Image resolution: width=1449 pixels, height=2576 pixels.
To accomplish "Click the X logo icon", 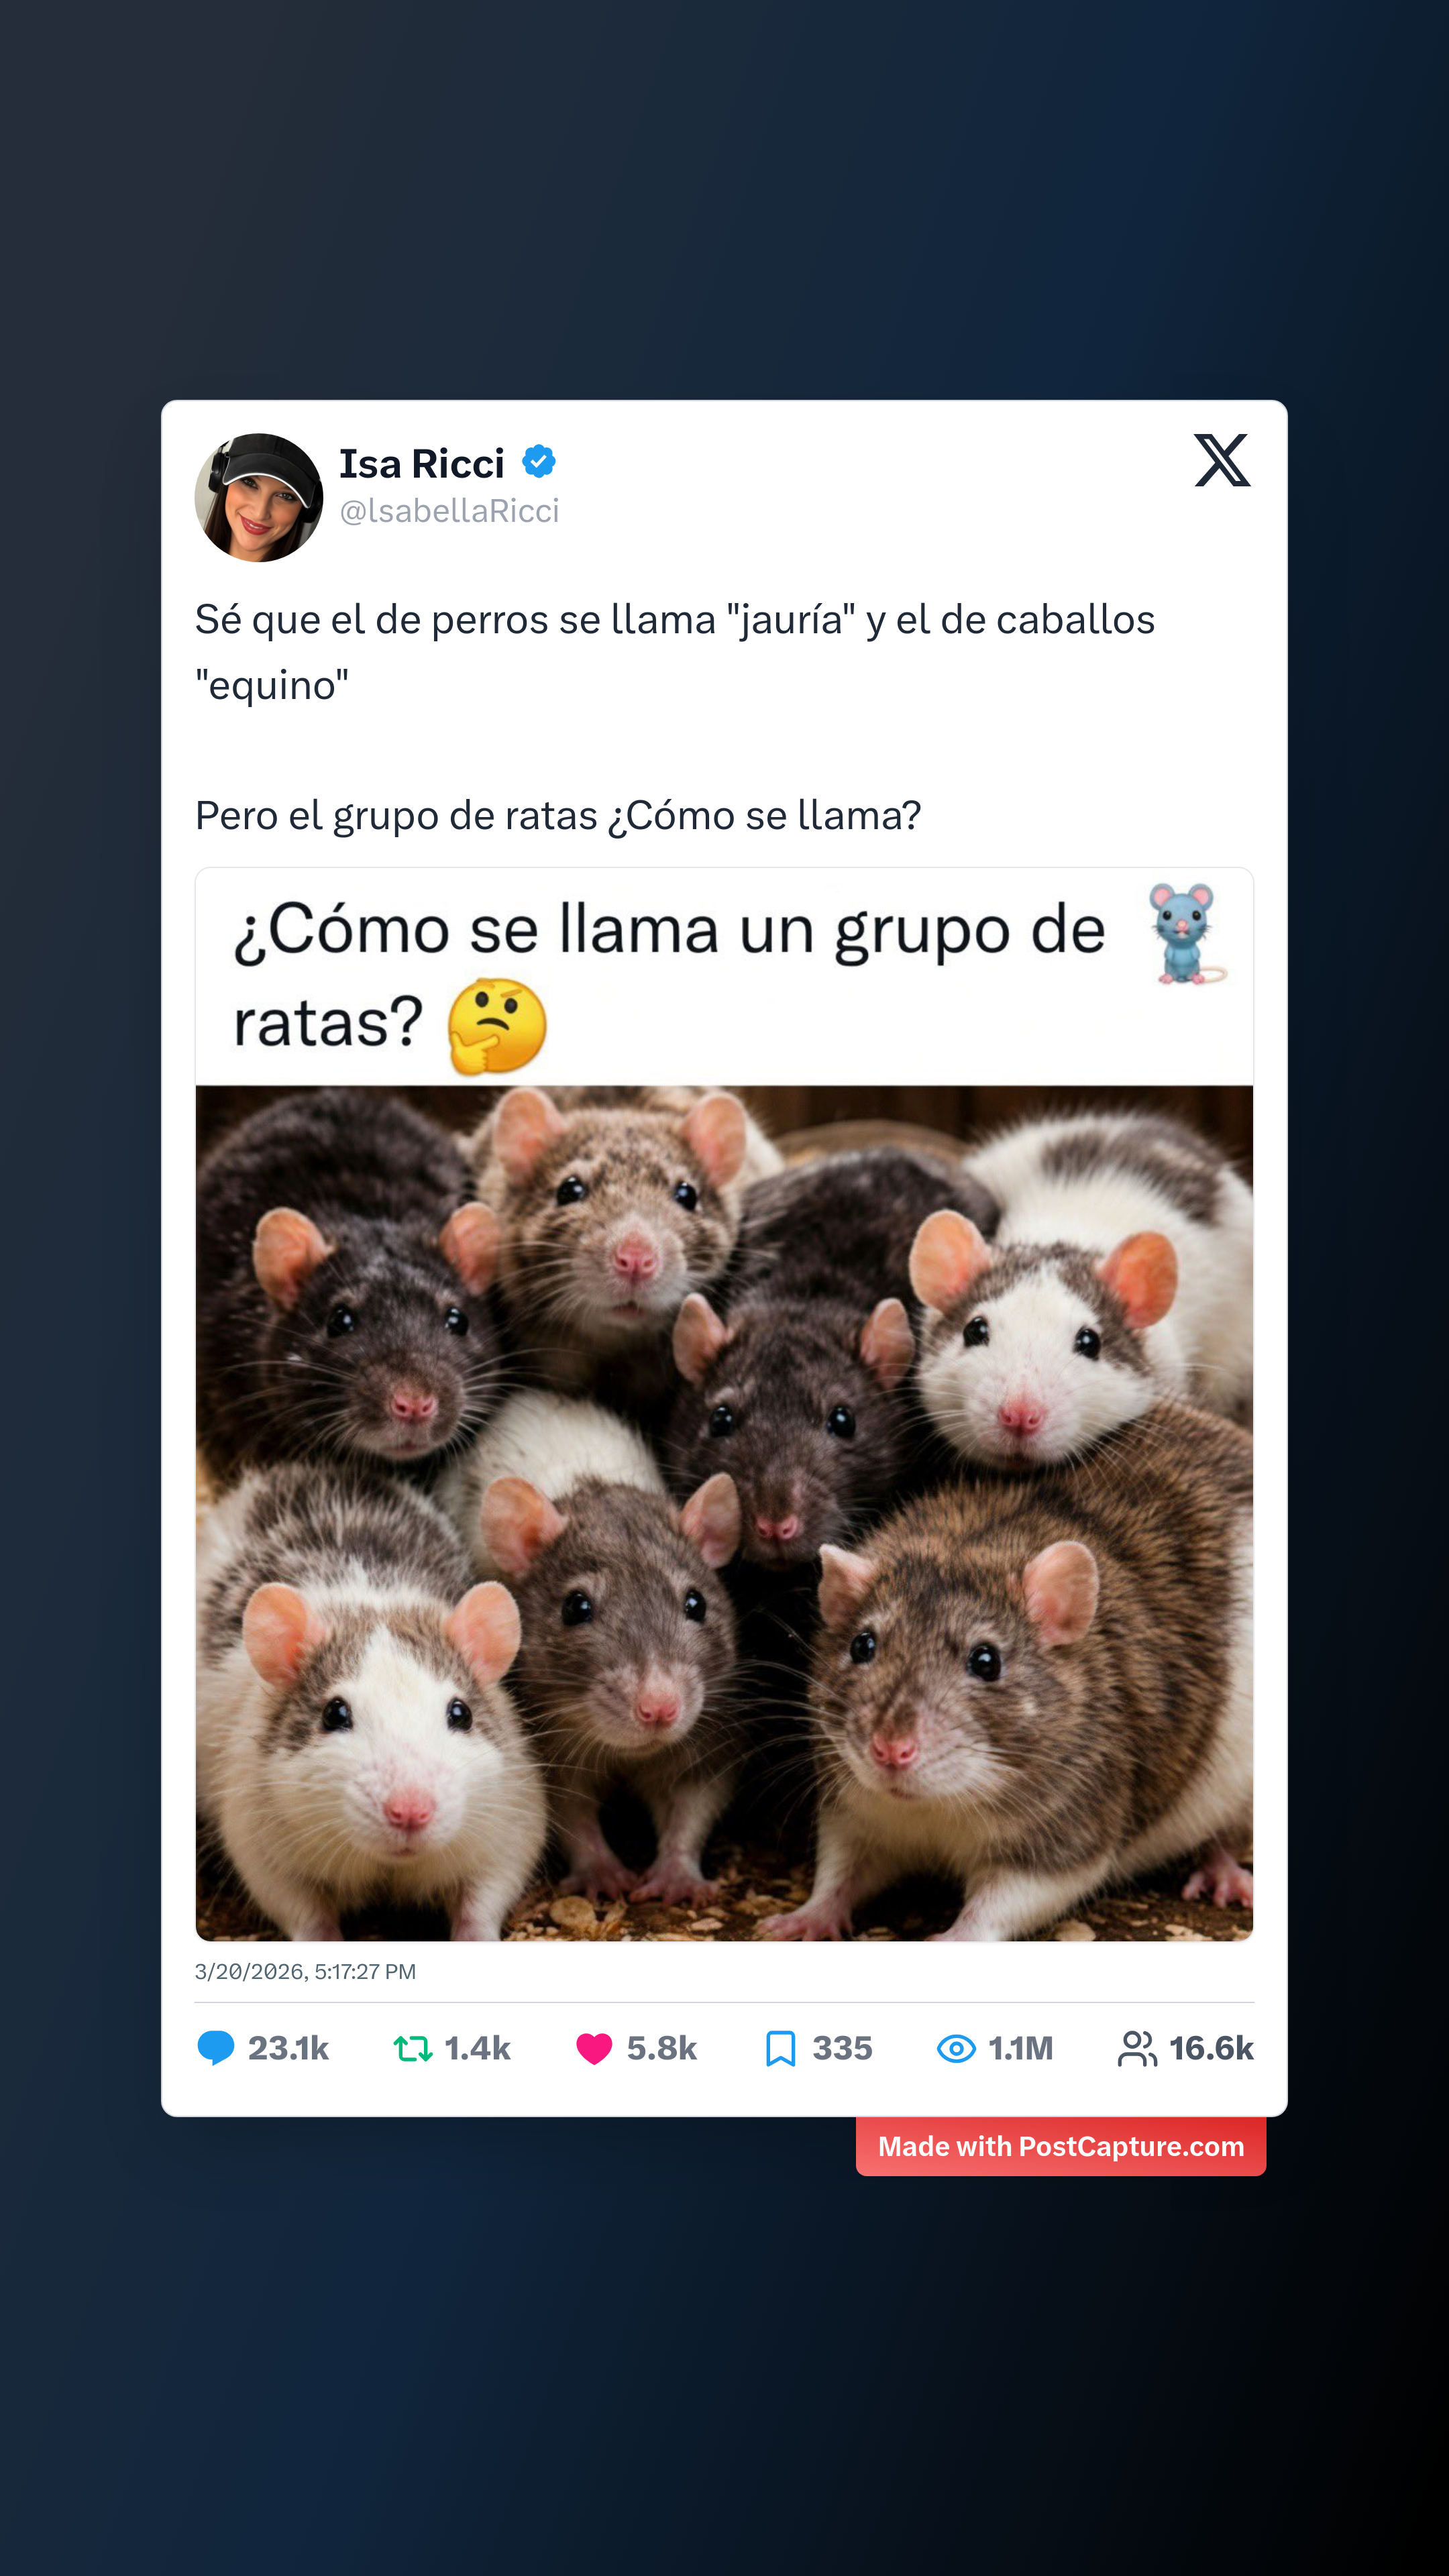I will click(x=1222, y=460).
